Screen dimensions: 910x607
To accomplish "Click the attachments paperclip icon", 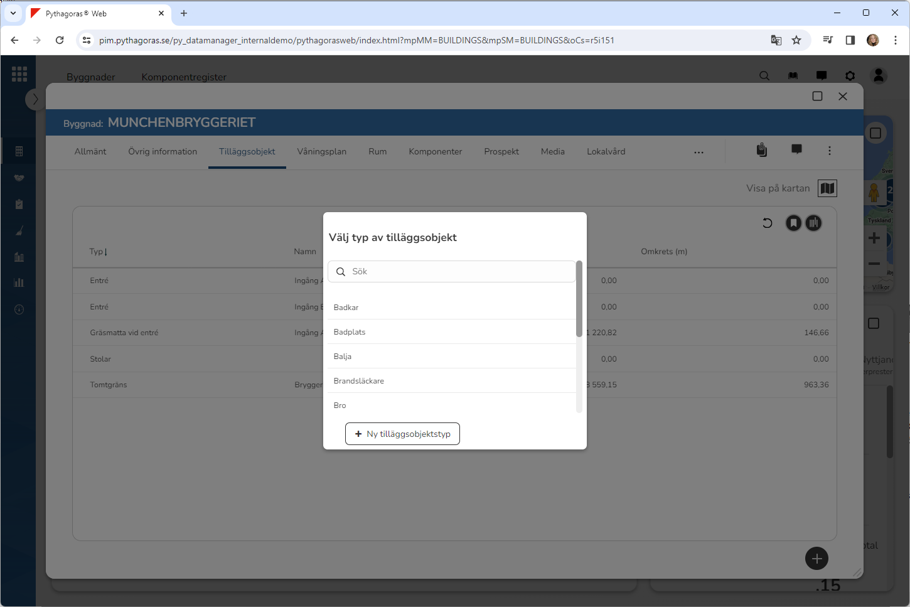I will pyautogui.click(x=761, y=150).
